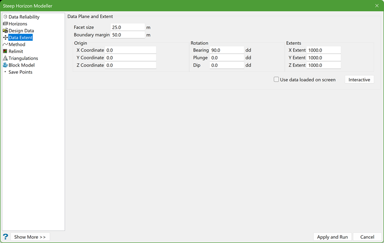
Task: Switch to the Method section
Action: (x=17, y=44)
